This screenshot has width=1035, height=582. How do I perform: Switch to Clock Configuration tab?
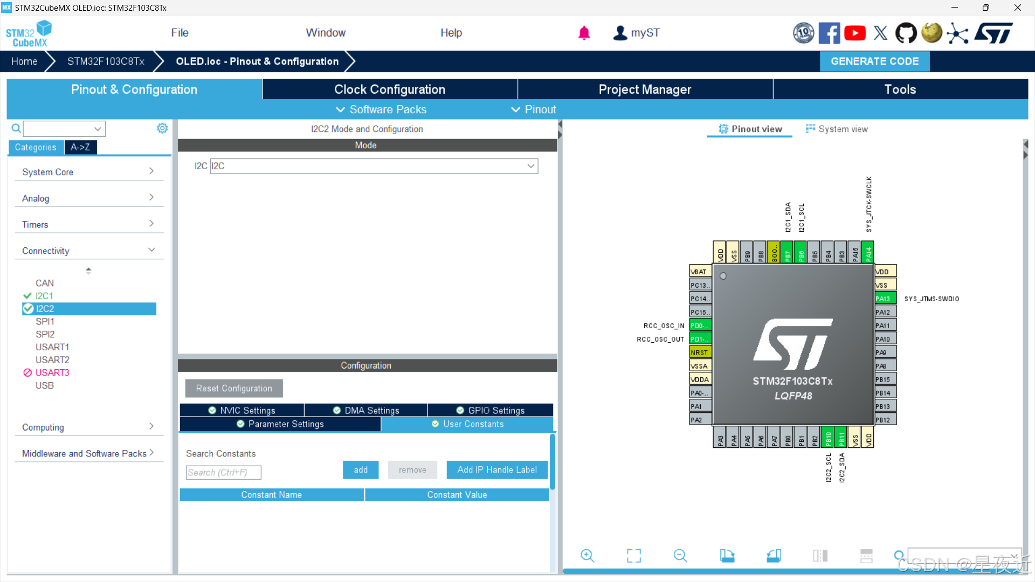389,89
